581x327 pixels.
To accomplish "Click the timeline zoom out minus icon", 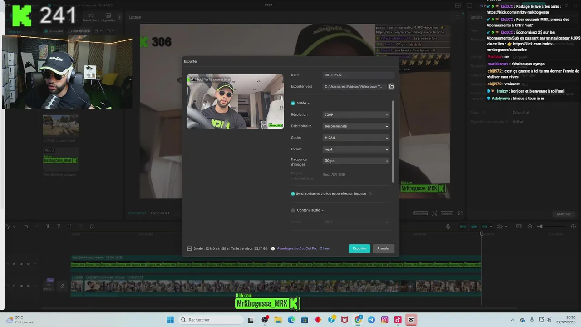I will [530, 227].
